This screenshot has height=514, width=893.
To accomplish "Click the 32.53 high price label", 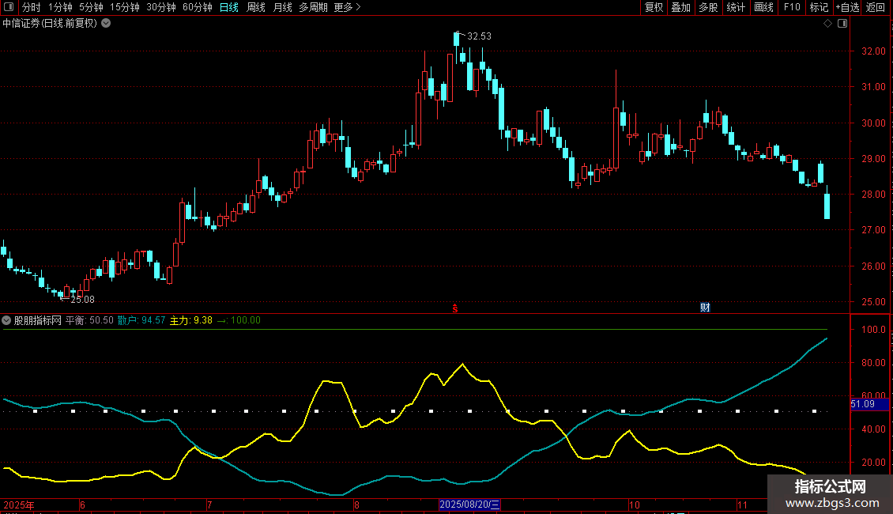I will coord(479,36).
